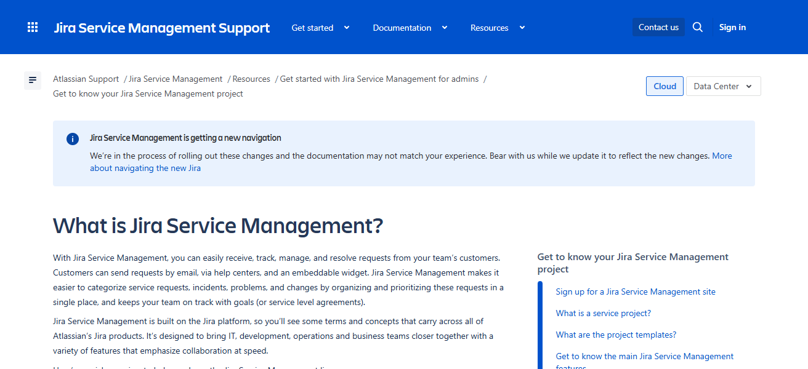Click the info icon in the banner
Viewport: 808px width, 369px height.
72,138
